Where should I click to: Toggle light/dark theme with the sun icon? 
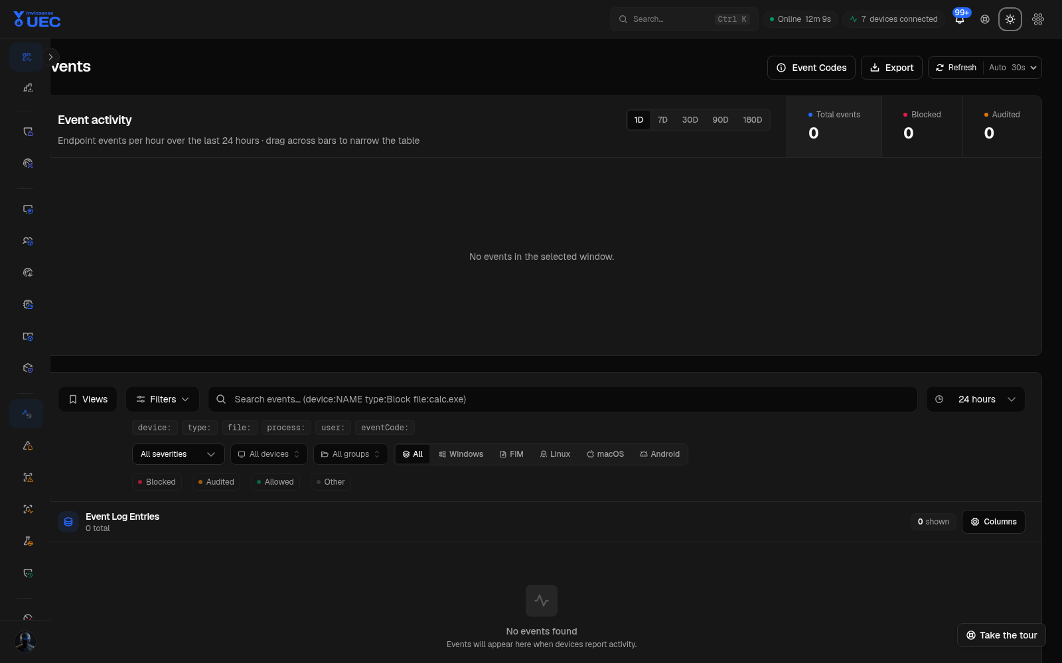pyautogui.click(x=1010, y=19)
